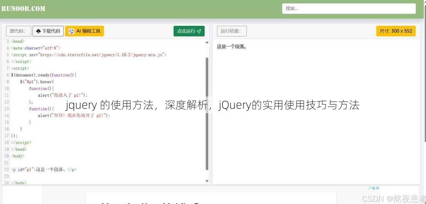Click line number 12 in gutter
Viewport: 426px width, 204px height.
pos(7,102)
